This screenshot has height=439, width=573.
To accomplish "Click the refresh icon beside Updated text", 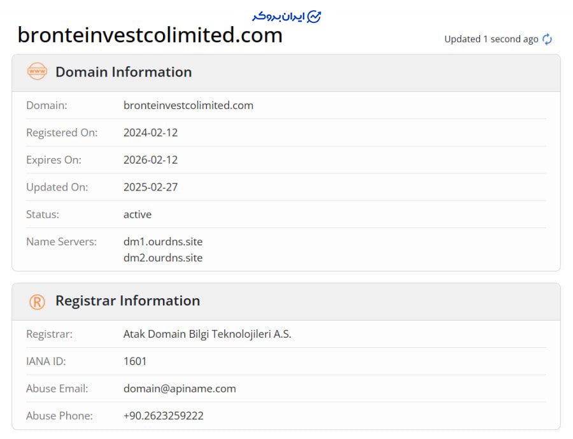I will pyautogui.click(x=547, y=39).
